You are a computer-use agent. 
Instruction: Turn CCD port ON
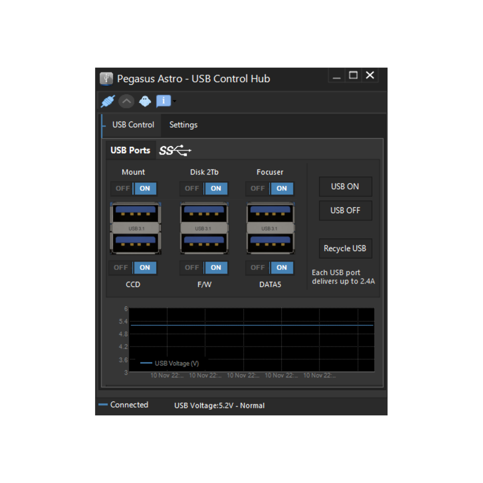145,268
